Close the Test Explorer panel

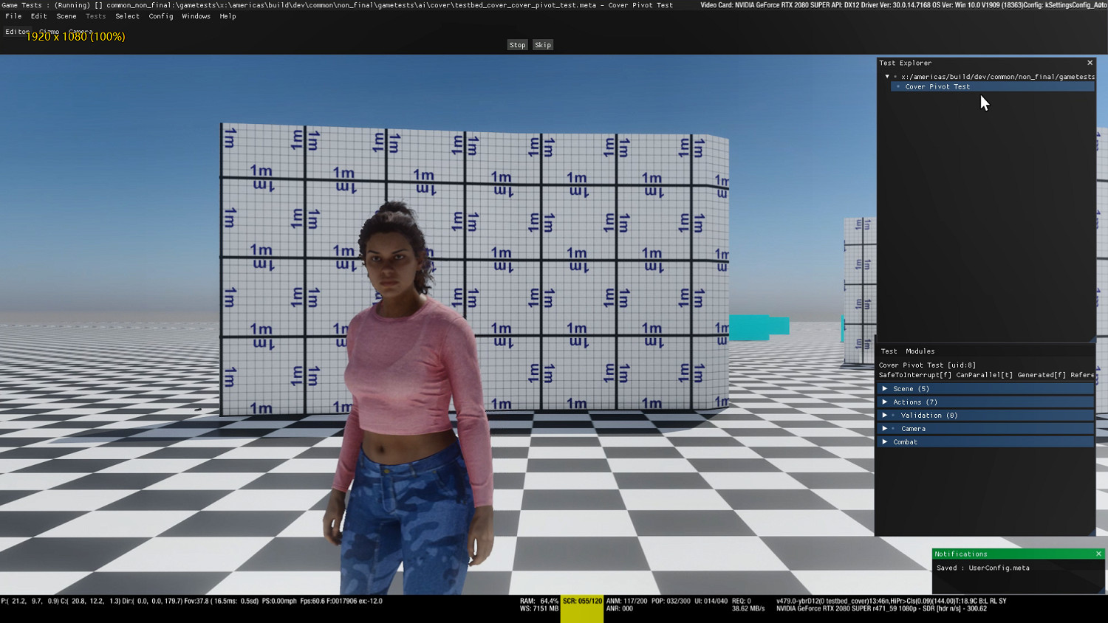(x=1090, y=63)
